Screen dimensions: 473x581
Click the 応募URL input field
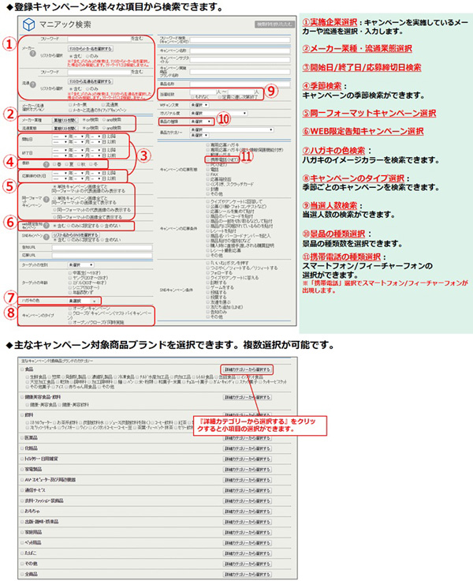tap(102, 255)
